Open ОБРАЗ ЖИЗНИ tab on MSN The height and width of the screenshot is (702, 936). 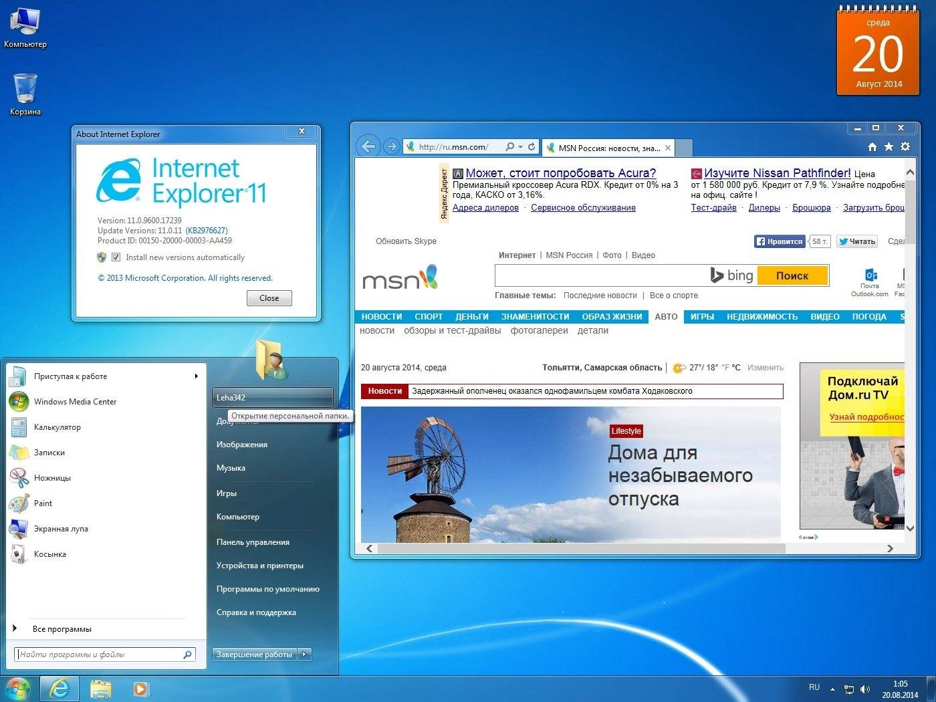[x=612, y=317]
